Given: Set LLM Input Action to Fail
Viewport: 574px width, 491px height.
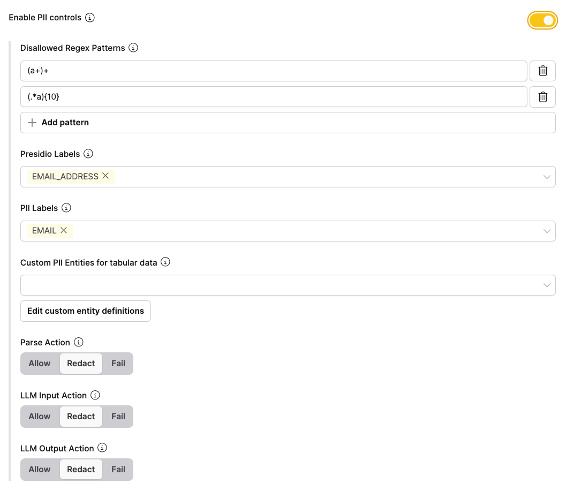Looking at the screenshot, I should click(x=118, y=417).
